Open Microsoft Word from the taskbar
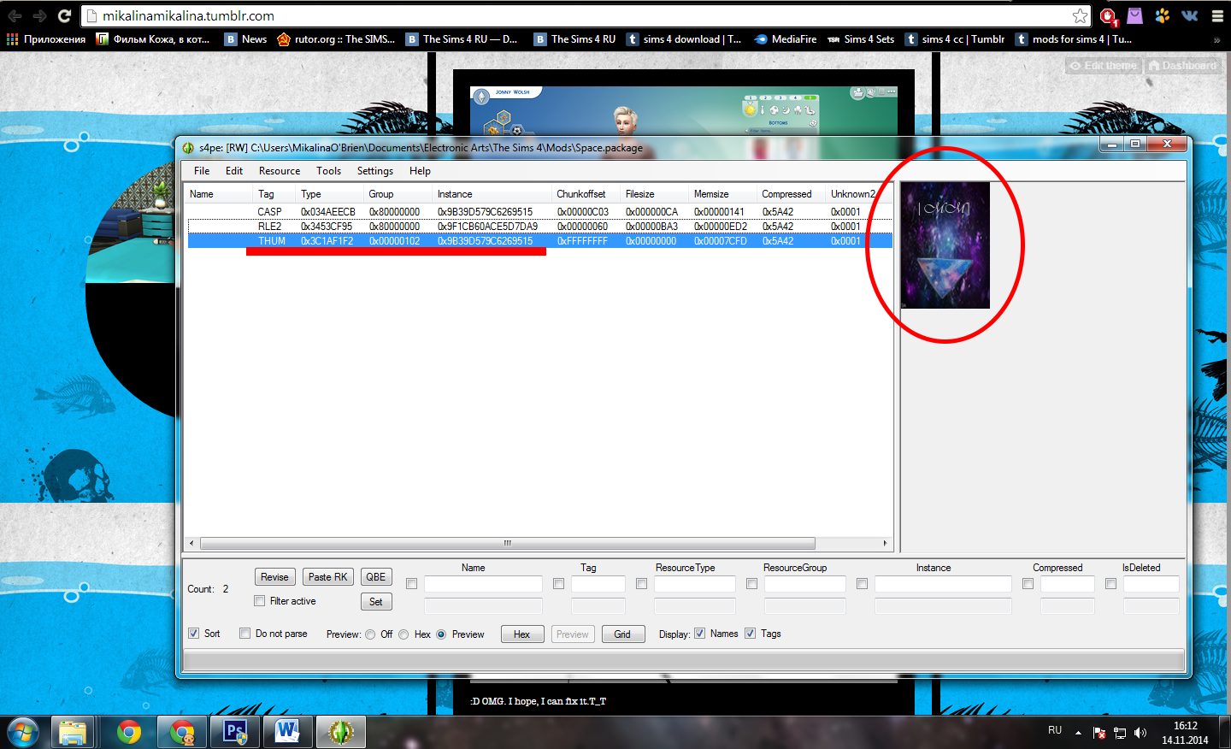Image resolution: width=1231 pixels, height=749 pixels. [x=287, y=732]
